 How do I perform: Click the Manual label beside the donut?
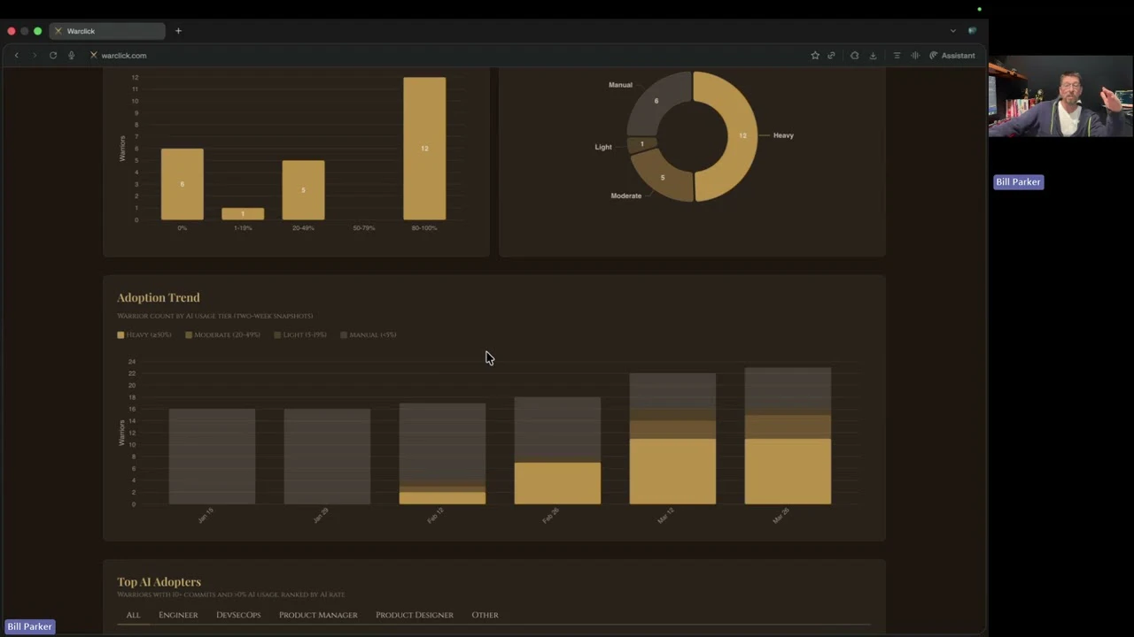620,85
